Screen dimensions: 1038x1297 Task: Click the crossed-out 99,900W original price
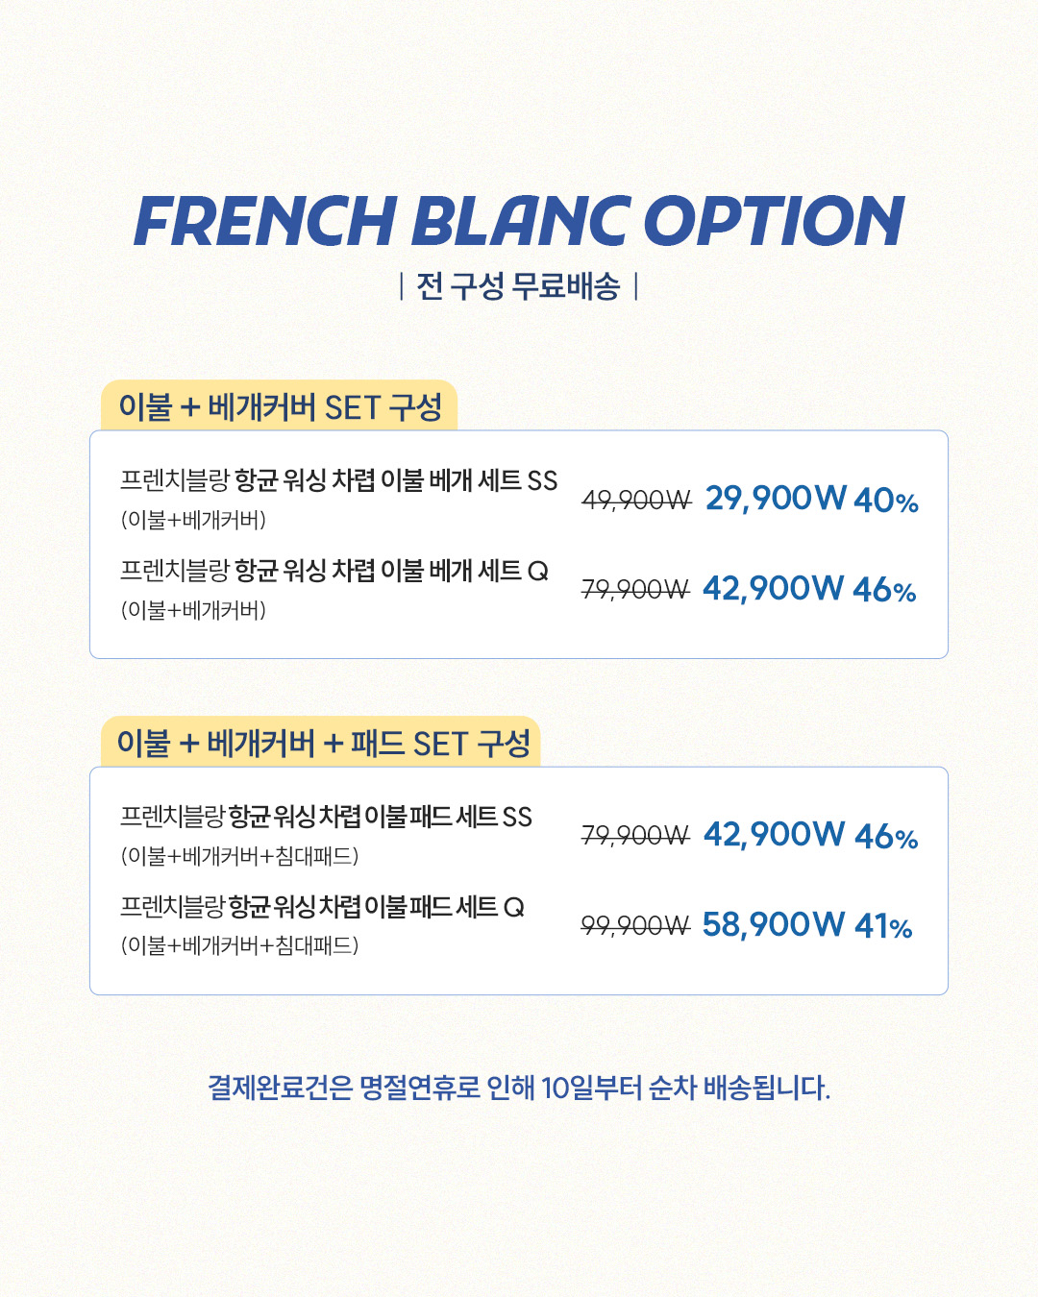pyautogui.click(x=635, y=925)
